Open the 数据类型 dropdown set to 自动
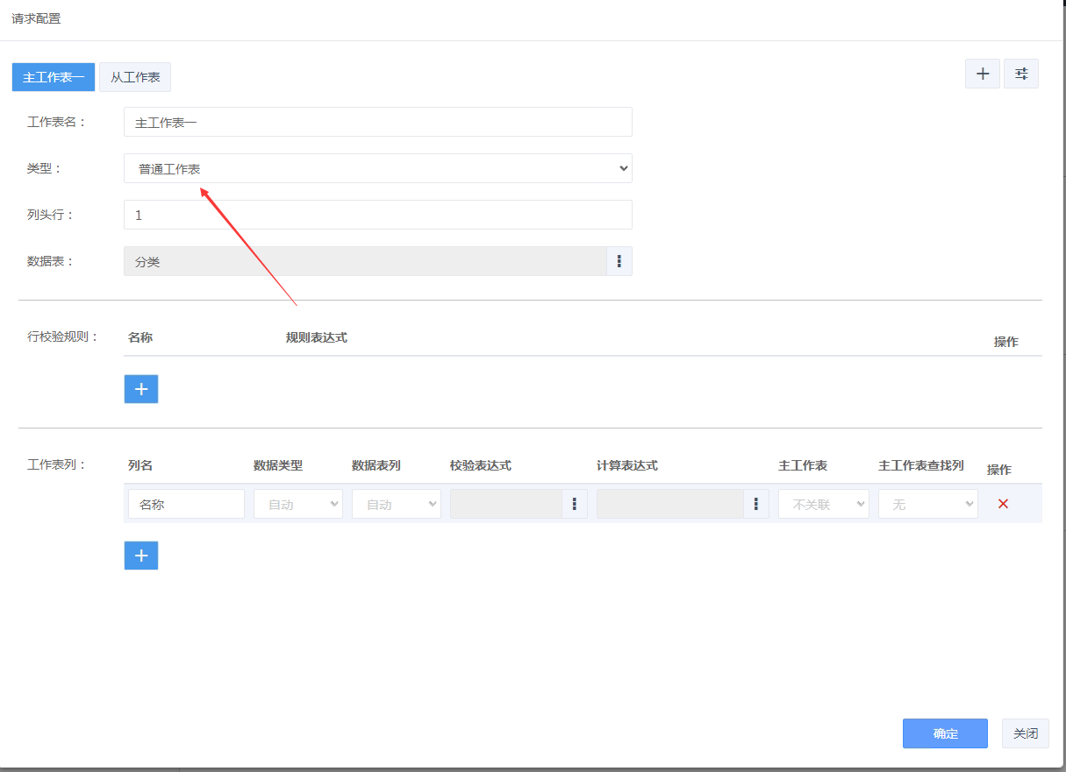This screenshot has height=772, width=1066. pyautogui.click(x=297, y=504)
